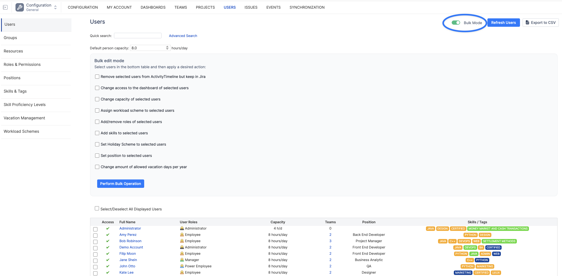Click the green access checkmark for Amy Perez
This screenshot has height=276, width=562.
click(108, 235)
